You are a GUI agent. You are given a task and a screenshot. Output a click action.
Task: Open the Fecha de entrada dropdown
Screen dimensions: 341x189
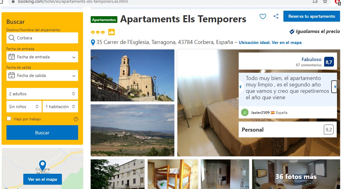click(x=42, y=57)
